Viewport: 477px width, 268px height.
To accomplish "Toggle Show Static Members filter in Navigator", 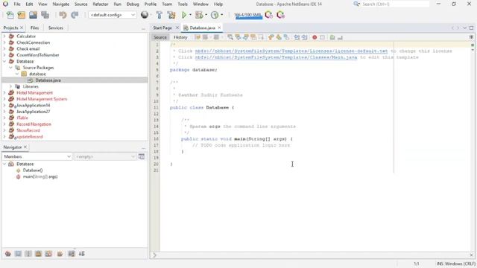I will pyautogui.click(x=28, y=254).
